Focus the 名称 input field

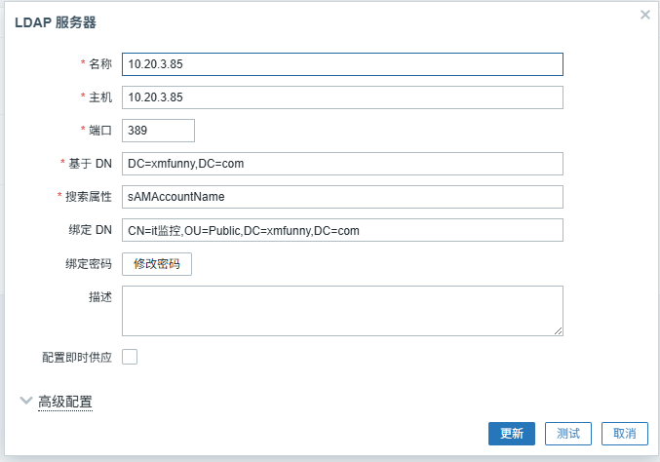pos(342,64)
